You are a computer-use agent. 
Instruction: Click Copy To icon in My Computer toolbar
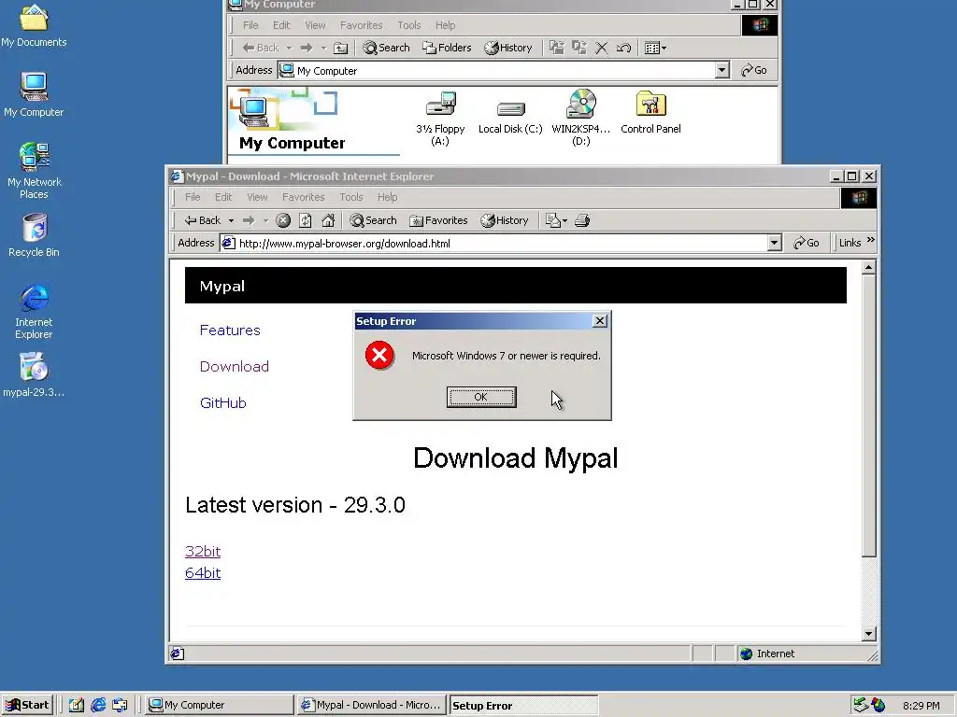coord(579,48)
